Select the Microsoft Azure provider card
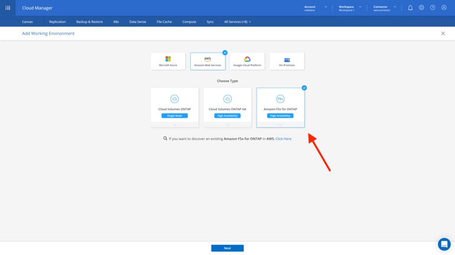Image resolution: width=455 pixels, height=255 pixels. (x=168, y=61)
